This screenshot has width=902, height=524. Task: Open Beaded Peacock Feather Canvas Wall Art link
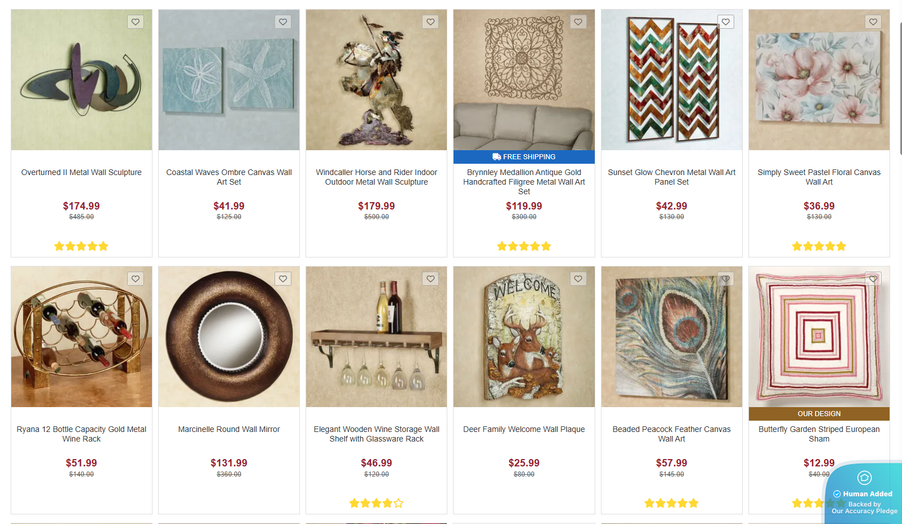672,434
